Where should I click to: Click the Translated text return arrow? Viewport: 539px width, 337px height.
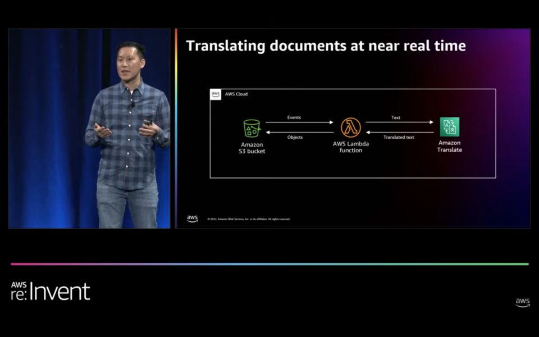[399, 133]
